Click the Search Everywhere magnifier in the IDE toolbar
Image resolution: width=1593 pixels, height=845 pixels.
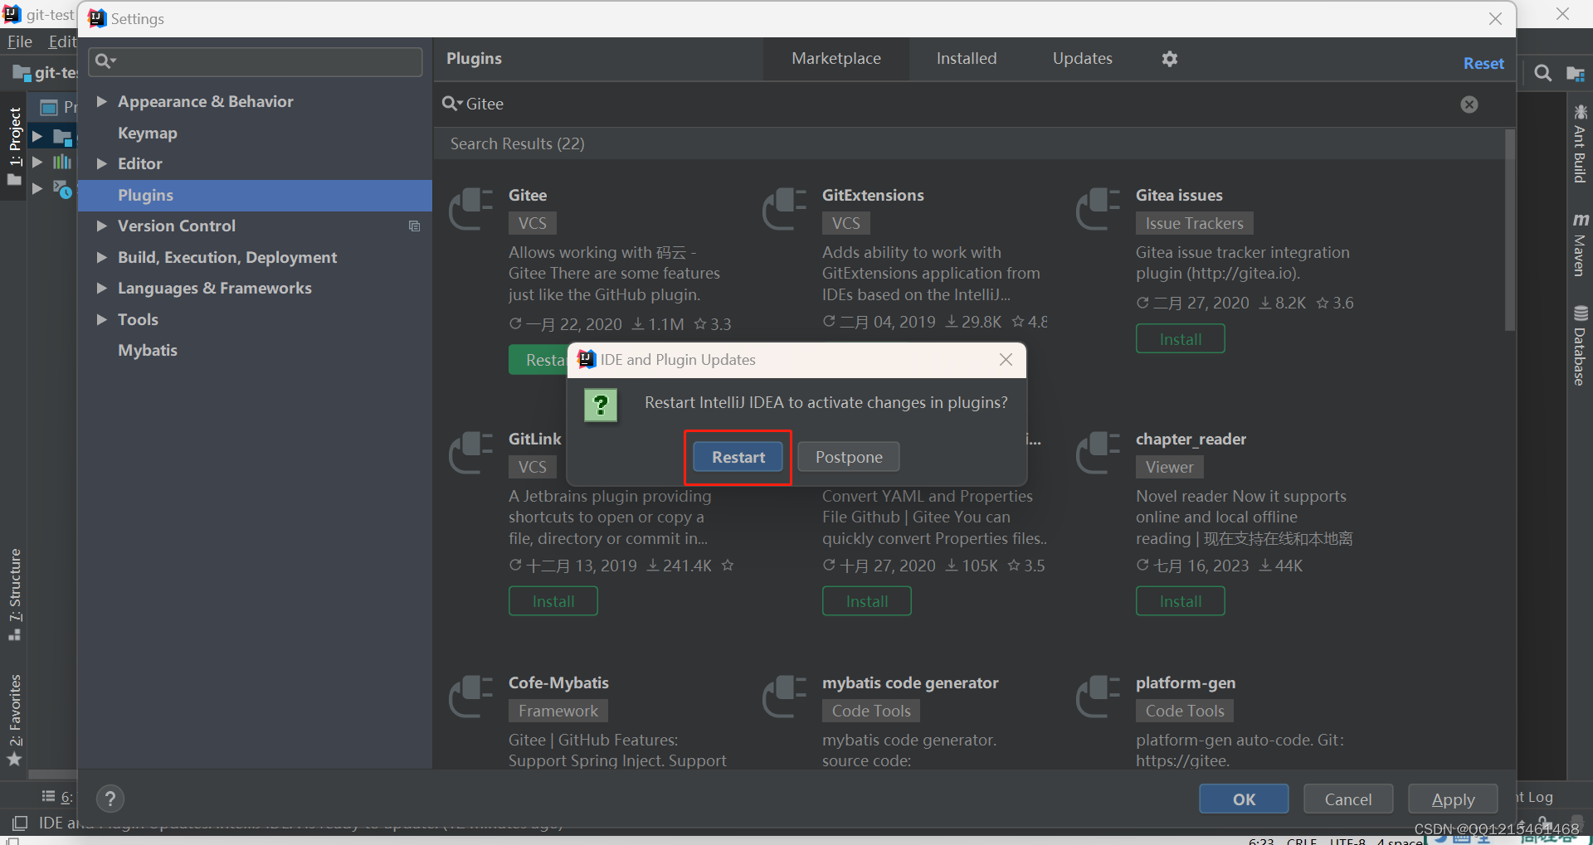1542,73
